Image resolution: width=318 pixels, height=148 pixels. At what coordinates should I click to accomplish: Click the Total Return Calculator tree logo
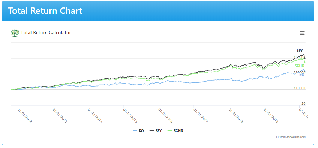pos(15,33)
